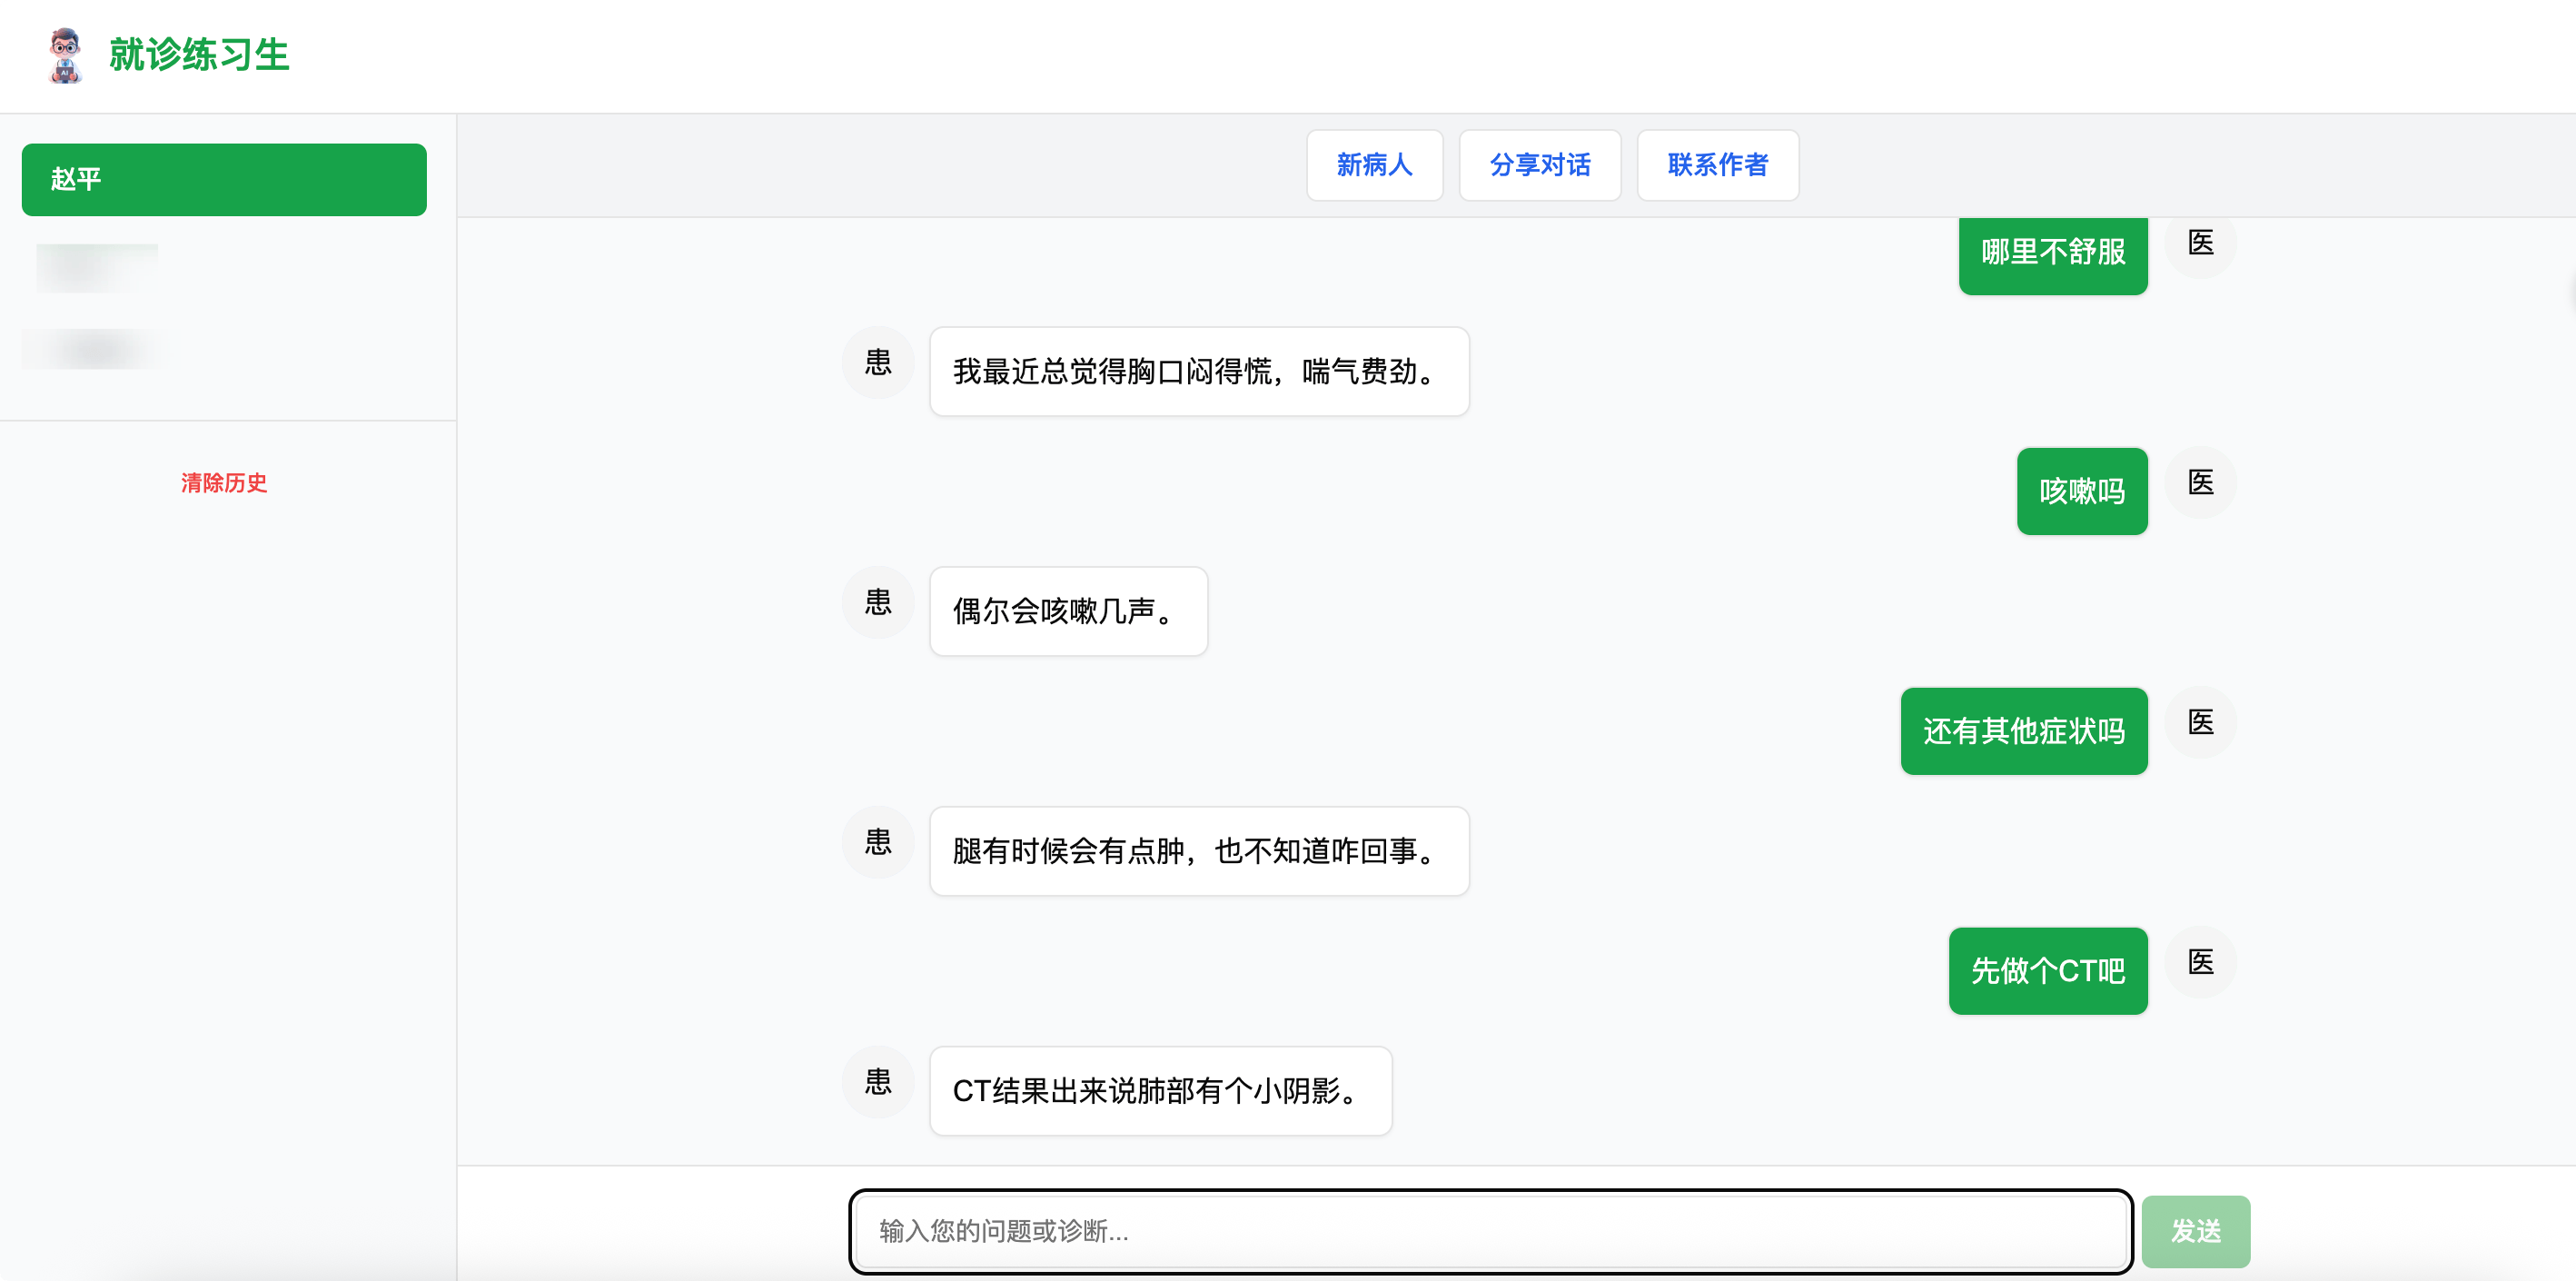
Task: Click the 先做个CT吧 doctor message bubble
Action: 2047,971
